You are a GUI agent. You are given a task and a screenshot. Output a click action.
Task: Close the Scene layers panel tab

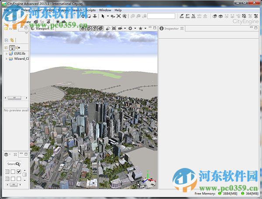pyautogui.click(x=15, y=154)
